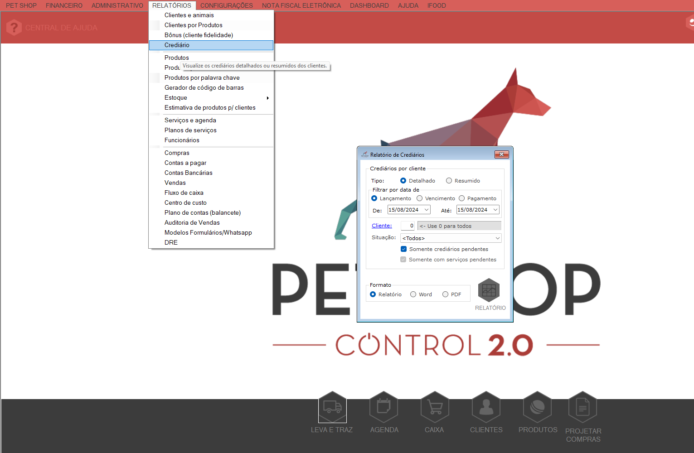
Task: Choose the Compras report
Action: 211,153
